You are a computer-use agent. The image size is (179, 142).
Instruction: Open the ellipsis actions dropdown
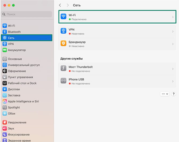coord(165,94)
